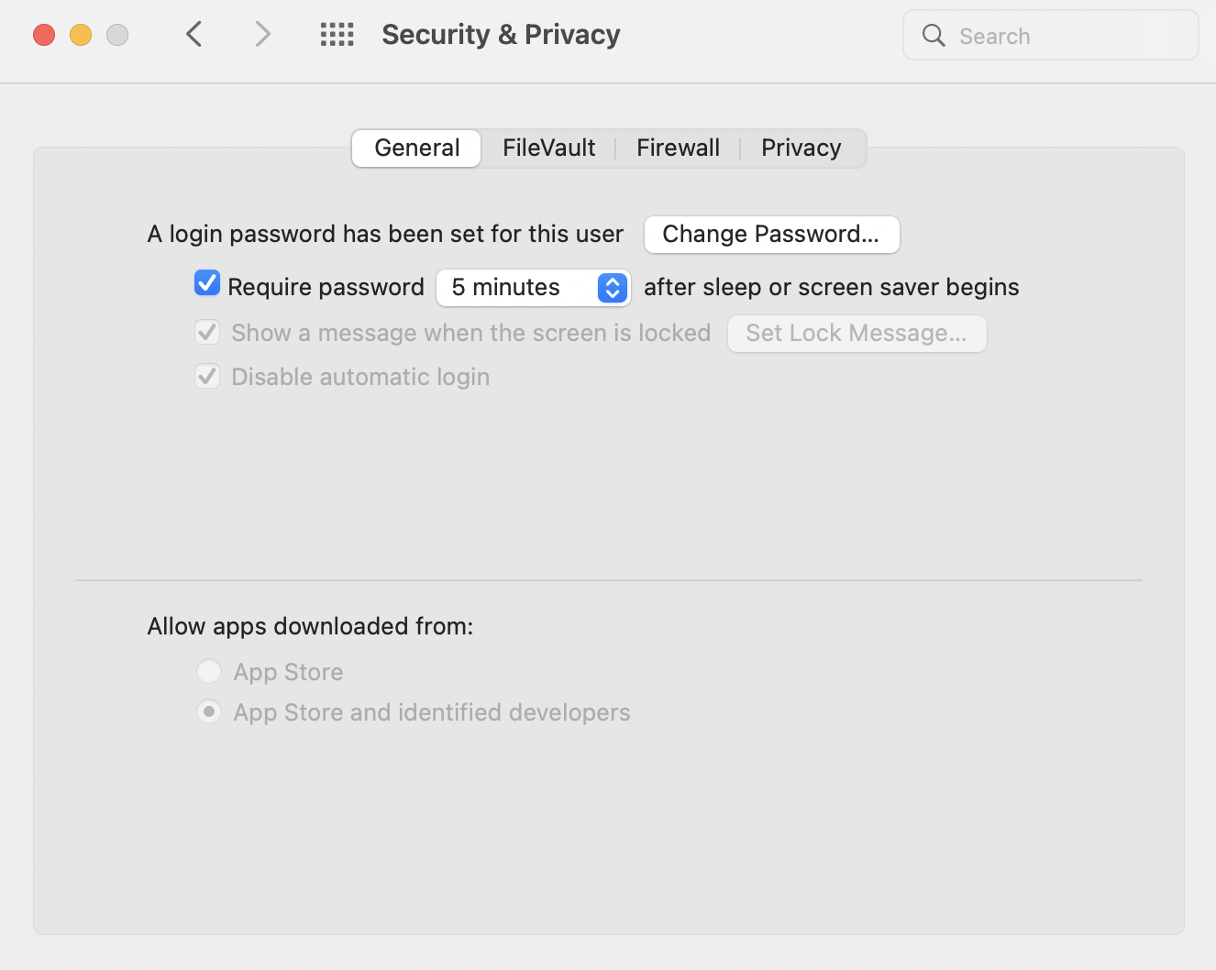Image resolution: width=1216 pixels, height=970 pixels.
Task: Select the General tab
Action: pos(416,148)
